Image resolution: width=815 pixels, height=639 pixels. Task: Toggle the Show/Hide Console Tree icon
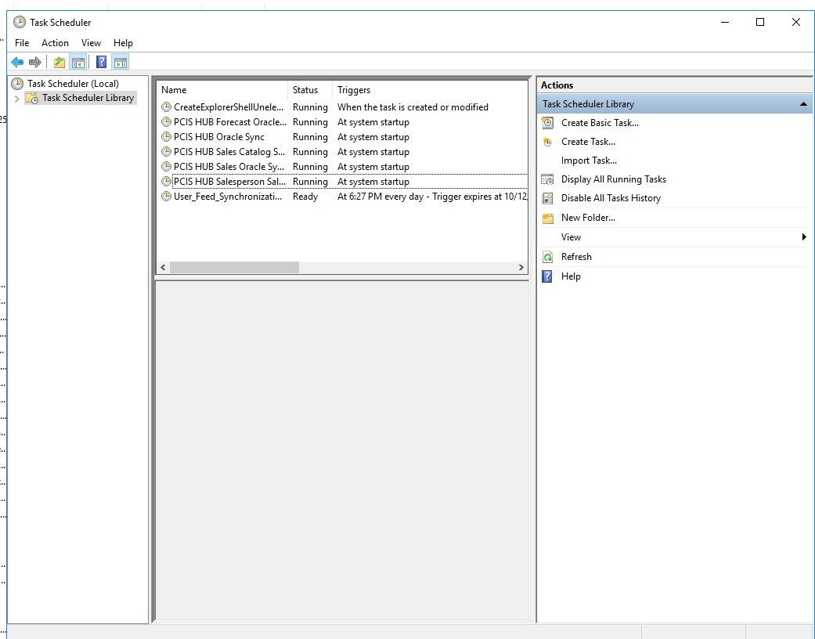[x=78, y=63]
